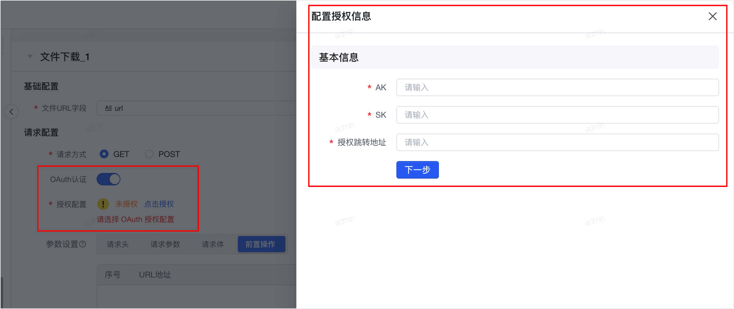Image resolution: width=734 pixels, height=309 pixels.
Task: Switch to the 请求体 tab
Action: pyautogui.click(x=213, y=244)
